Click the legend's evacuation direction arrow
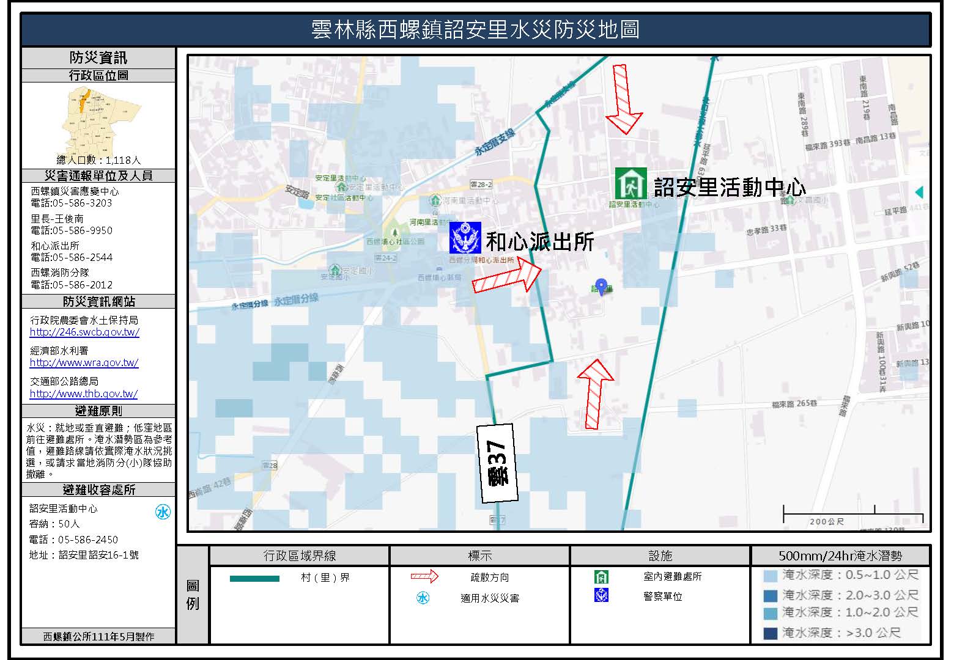 pos(424,576)
